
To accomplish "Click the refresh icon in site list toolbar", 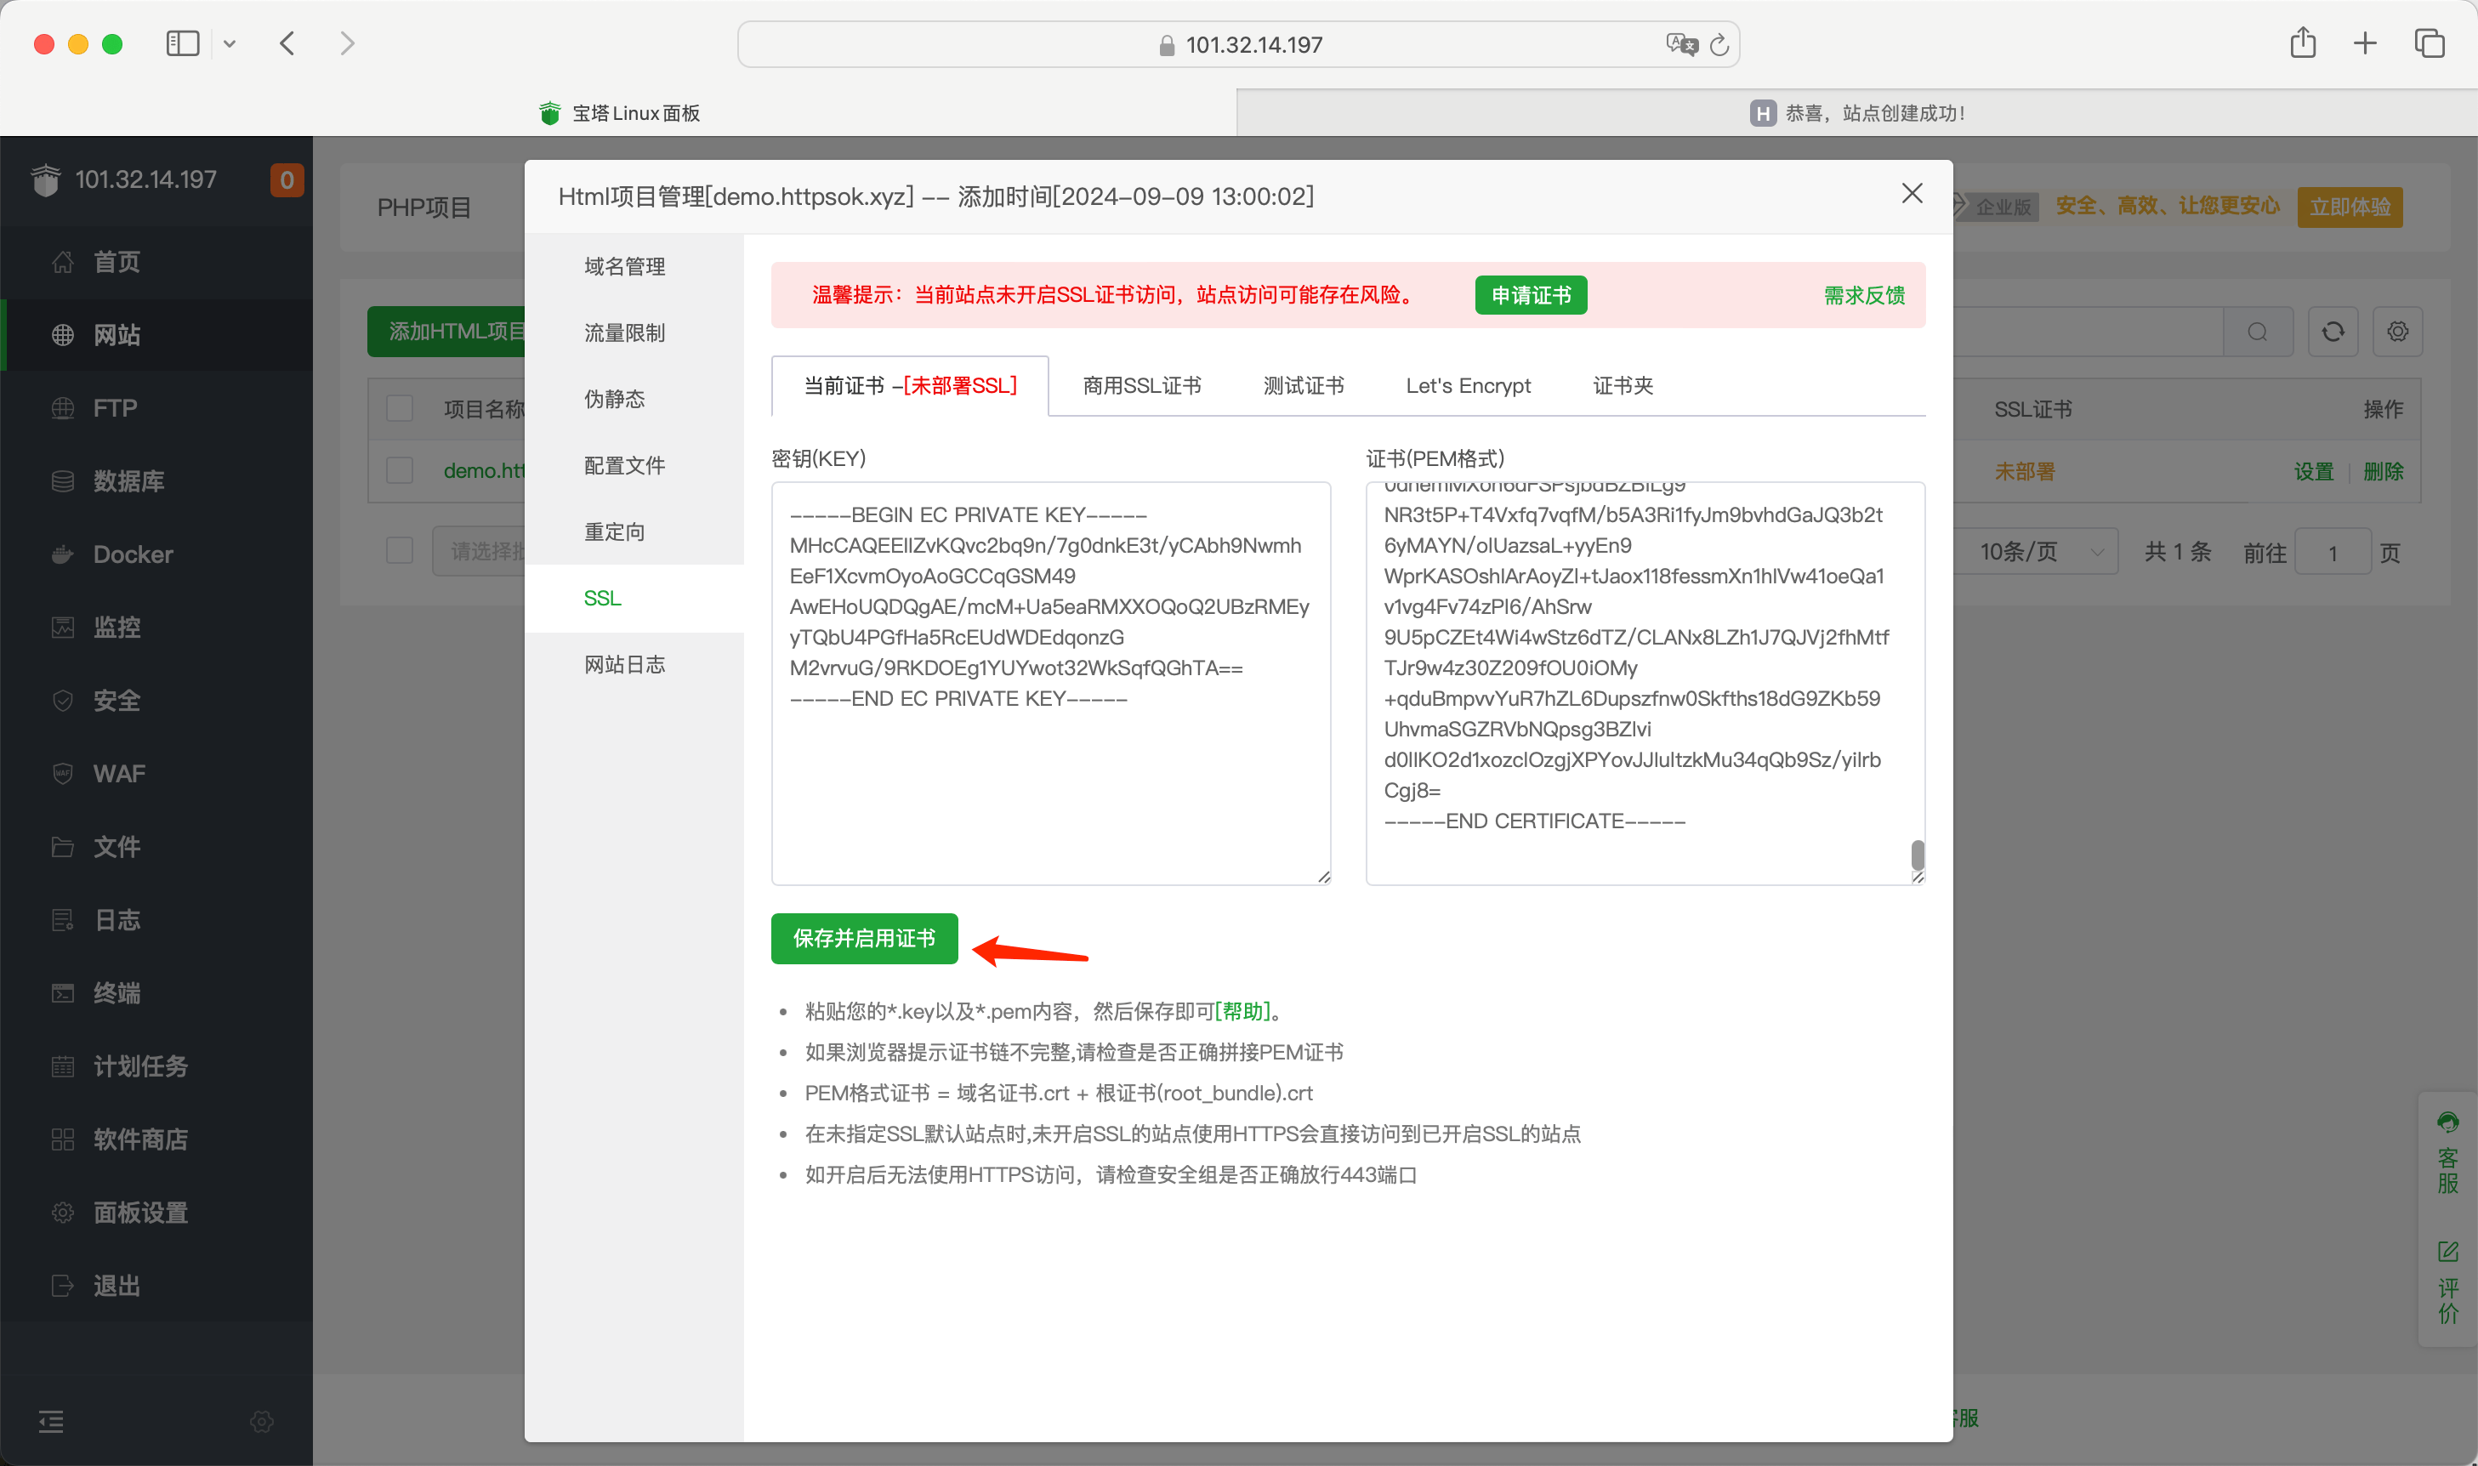I will tap(2333, 332).
